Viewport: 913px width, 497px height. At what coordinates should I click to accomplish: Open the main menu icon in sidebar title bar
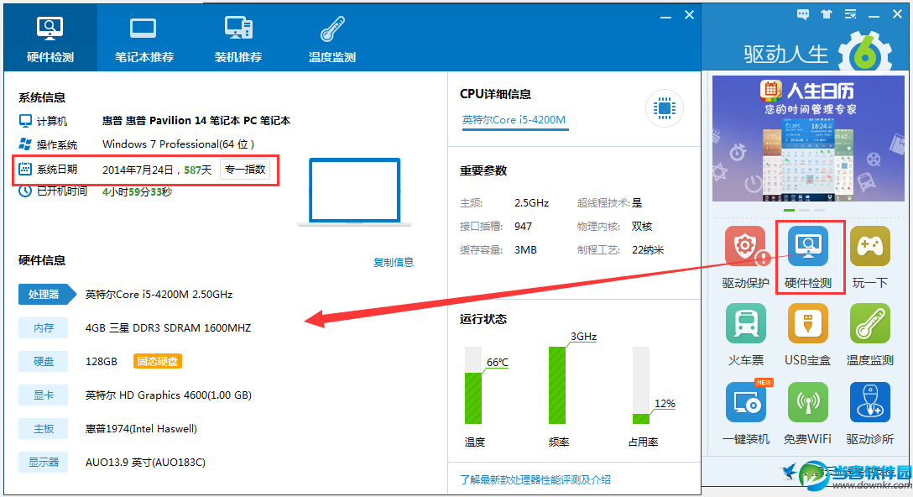click(x=850, y=14)
